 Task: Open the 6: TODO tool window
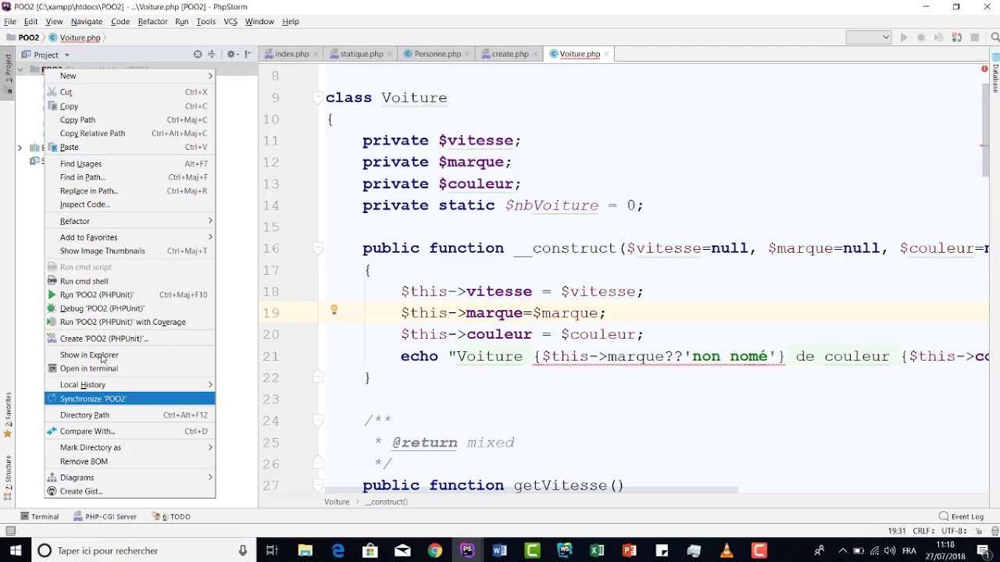pos(171,516)
